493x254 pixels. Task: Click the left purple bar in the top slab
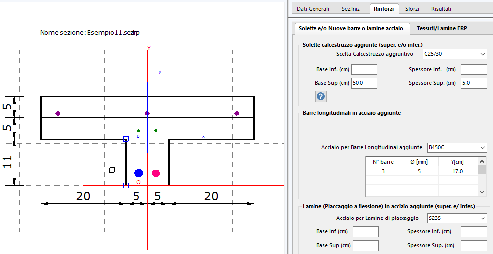(x=58, y=113)
